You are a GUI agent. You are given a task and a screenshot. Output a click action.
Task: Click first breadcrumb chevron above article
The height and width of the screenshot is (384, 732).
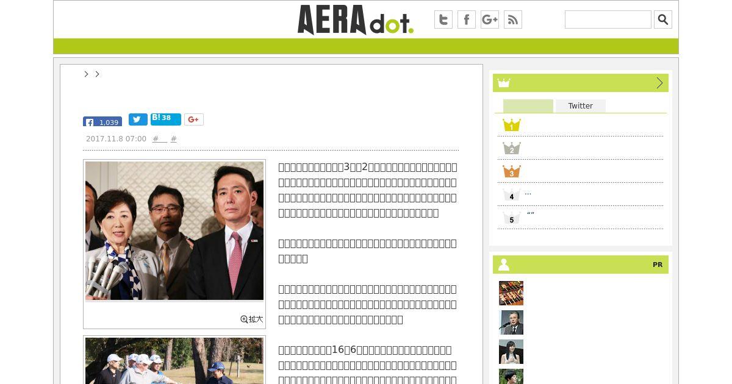click(86, 74)
